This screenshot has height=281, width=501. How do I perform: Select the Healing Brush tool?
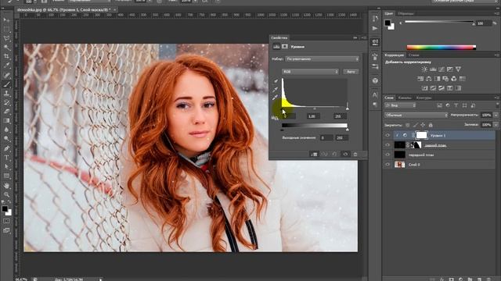pyautogui.click(x=6, y=75)
